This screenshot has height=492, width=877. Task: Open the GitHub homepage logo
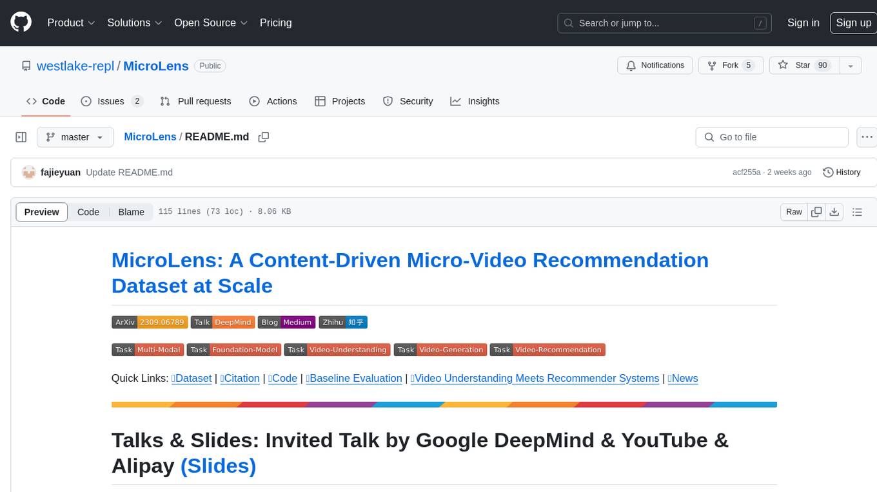coord(21,23)
